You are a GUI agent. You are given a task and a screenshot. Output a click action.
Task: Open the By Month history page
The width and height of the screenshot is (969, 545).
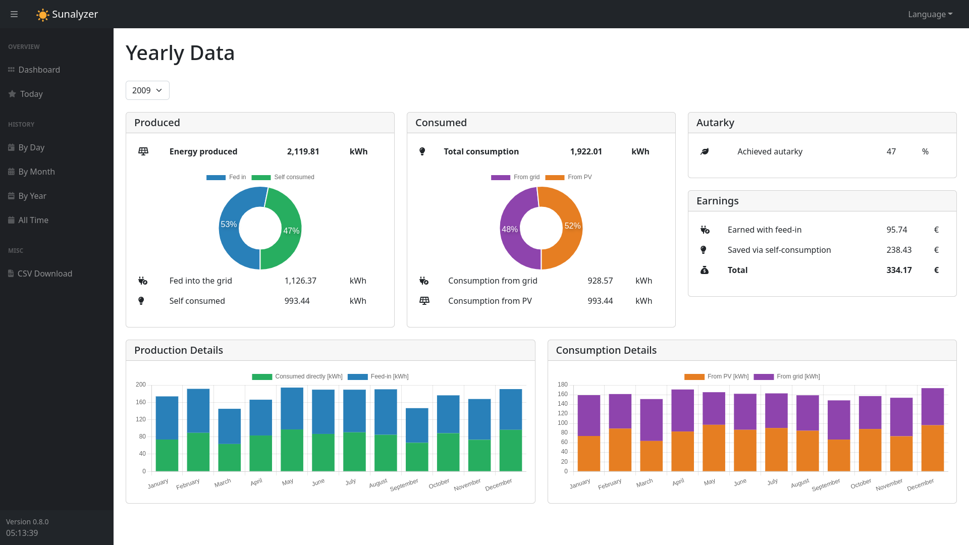tap(36, 172)
